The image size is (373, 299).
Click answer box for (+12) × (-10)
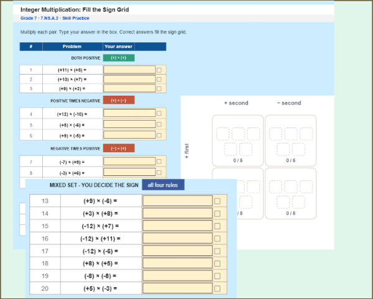[129, 113]
